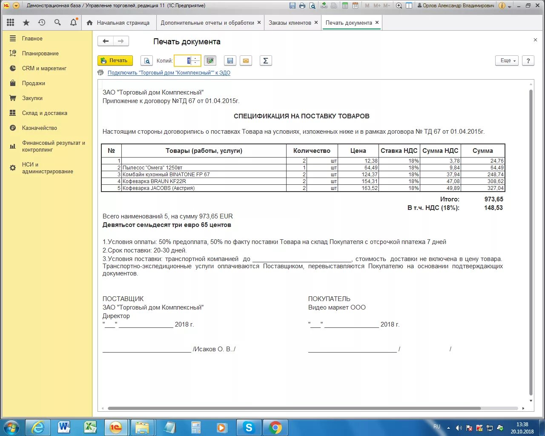545x436 pixels.
Task: Increase number of copies with up spinner
Action: pyautogui.click(x=195, y=58)
